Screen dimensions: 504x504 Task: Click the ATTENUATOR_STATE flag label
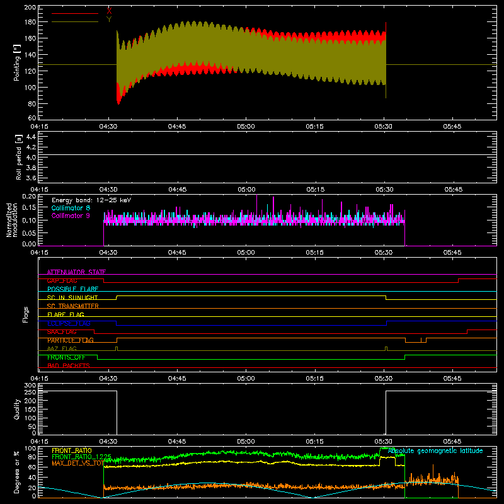76,272
